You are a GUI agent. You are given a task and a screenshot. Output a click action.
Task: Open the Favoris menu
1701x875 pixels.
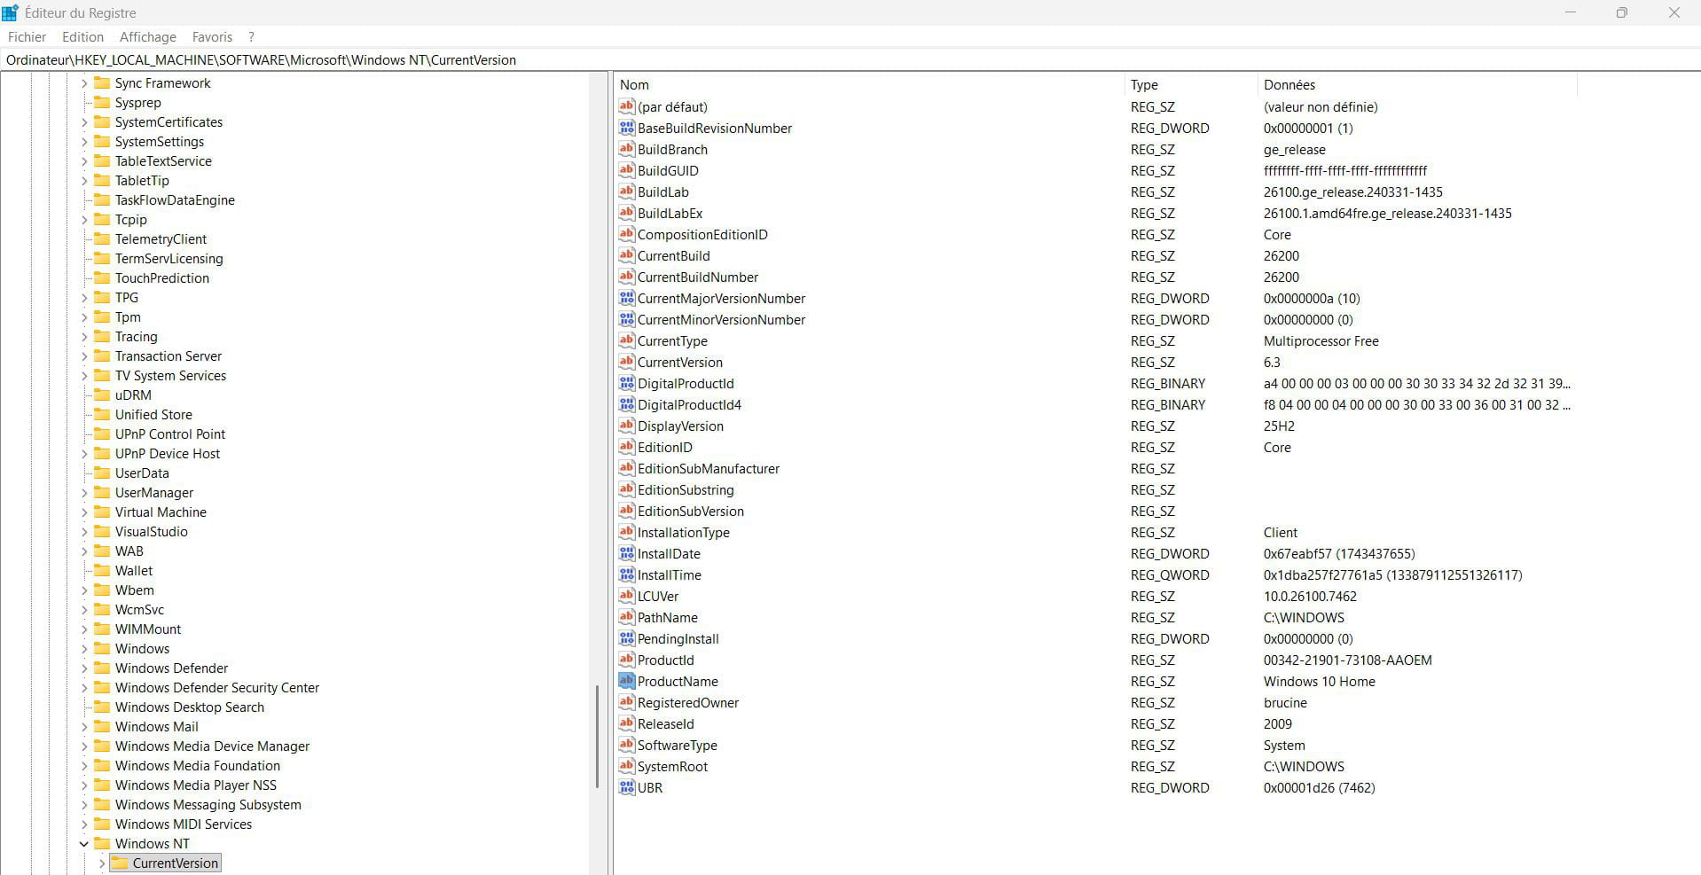pos(212,36)
